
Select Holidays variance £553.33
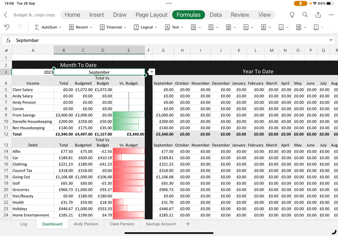103,209
